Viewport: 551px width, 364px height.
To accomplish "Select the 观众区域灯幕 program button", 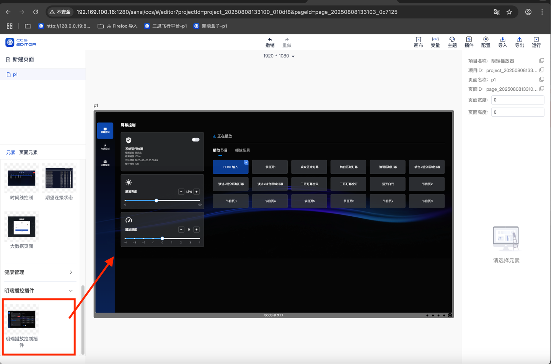I will pos(309,167).
